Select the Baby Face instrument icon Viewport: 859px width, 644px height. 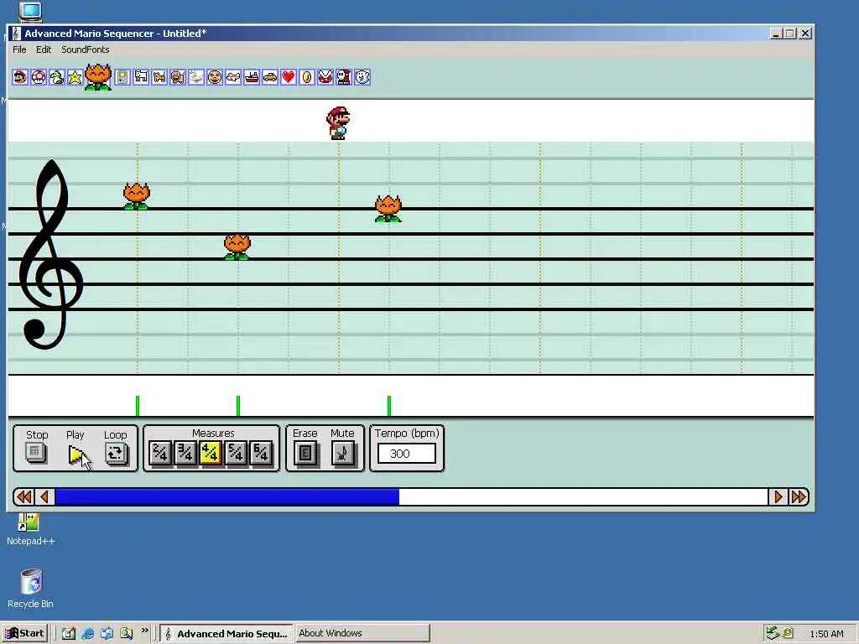[x=215, y=77]
